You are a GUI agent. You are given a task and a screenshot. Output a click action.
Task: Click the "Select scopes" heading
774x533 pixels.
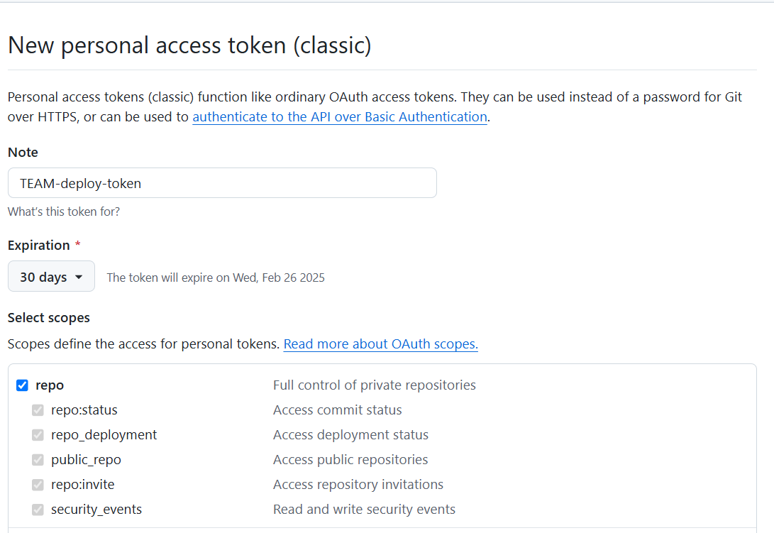pyautogui.click(x=48, y=317)
